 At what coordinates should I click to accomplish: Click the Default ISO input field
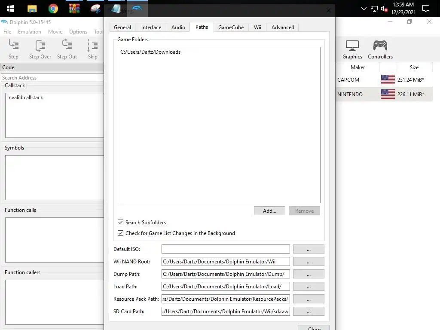(226, 249)
